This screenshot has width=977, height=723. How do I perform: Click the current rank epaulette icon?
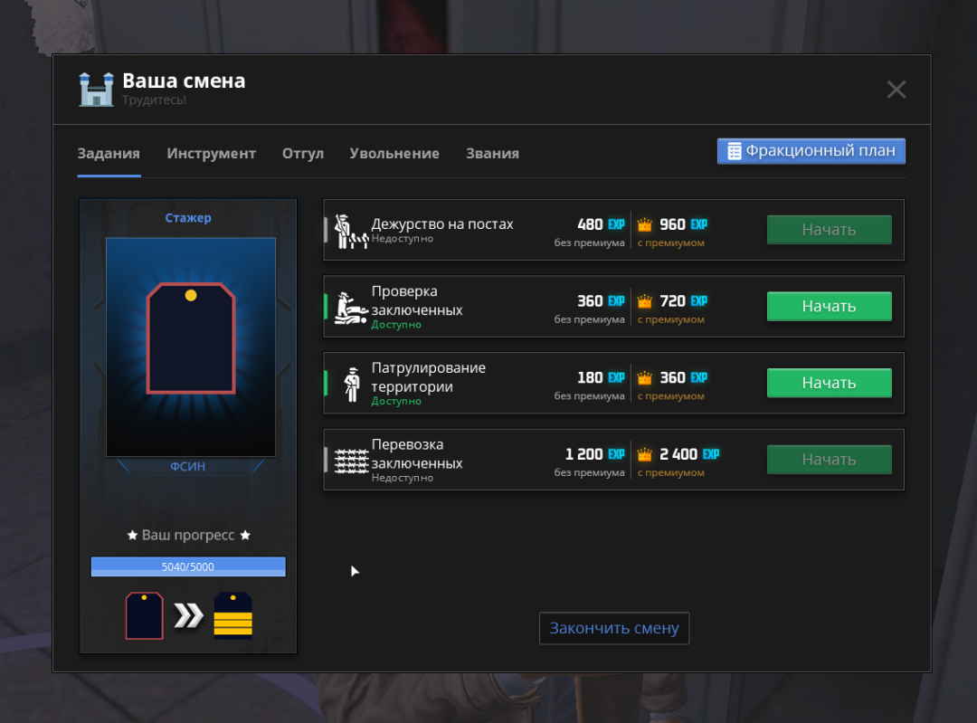(x=144, y=616)
